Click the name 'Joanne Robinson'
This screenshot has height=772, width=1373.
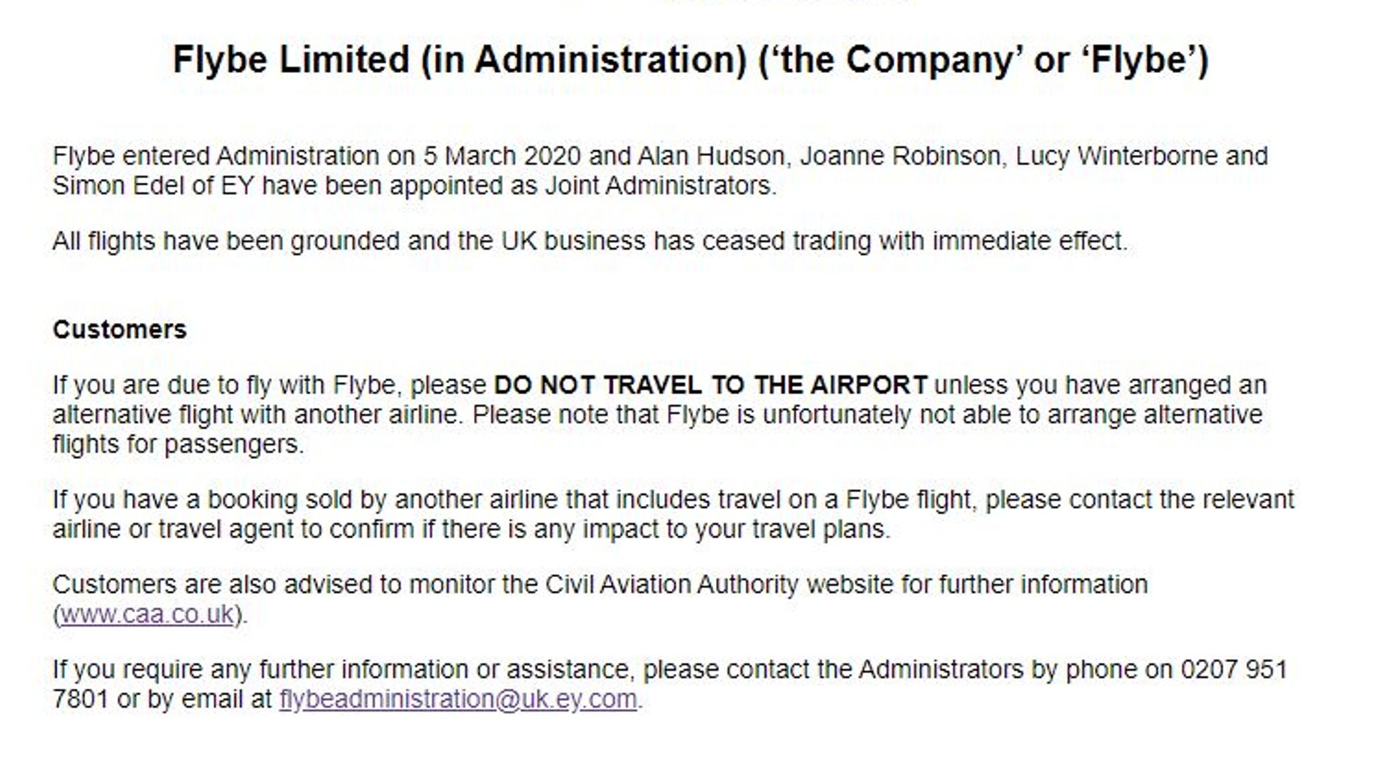click(x=900, y=156)
